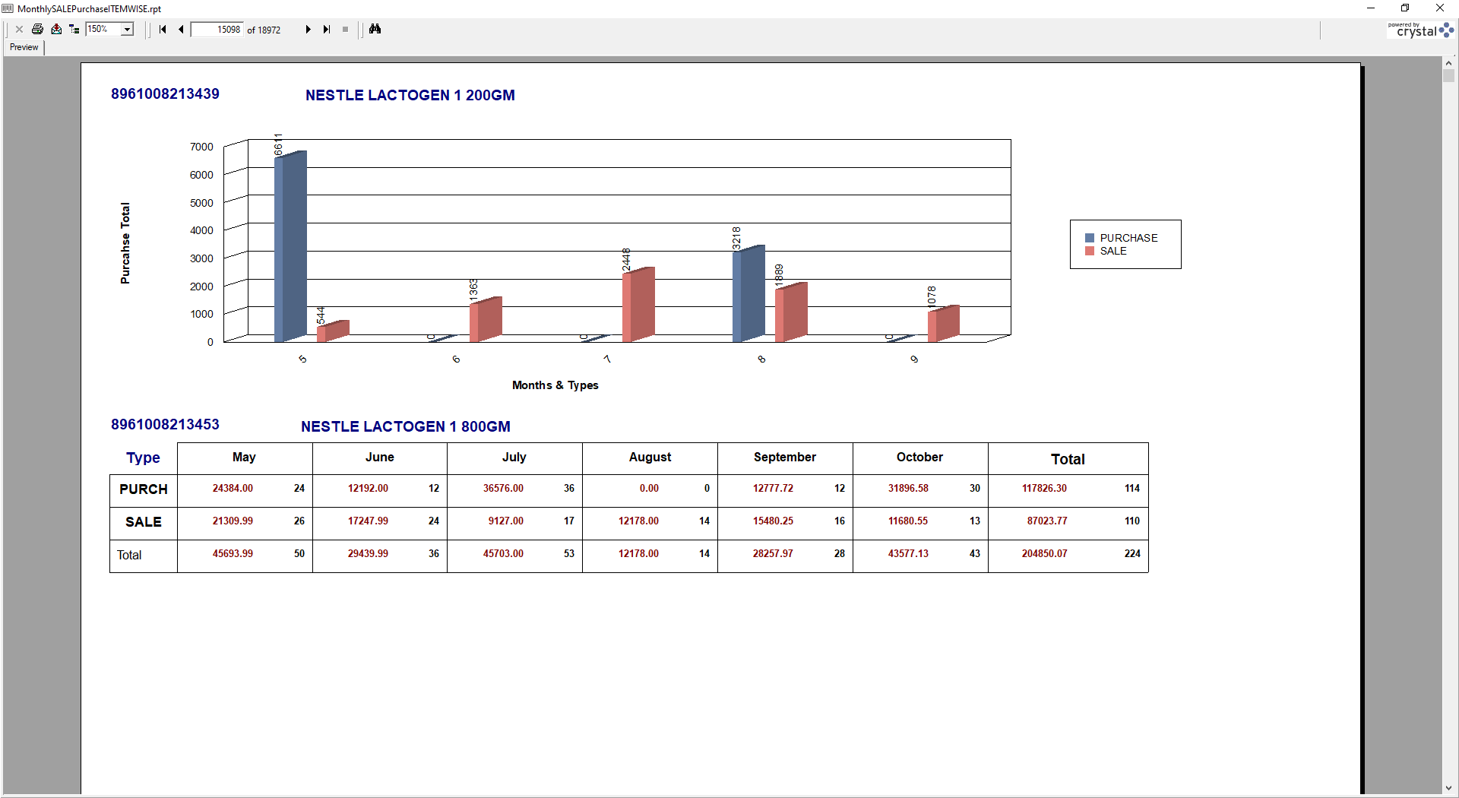Click the 2448 sale bar for month 7

638,305
